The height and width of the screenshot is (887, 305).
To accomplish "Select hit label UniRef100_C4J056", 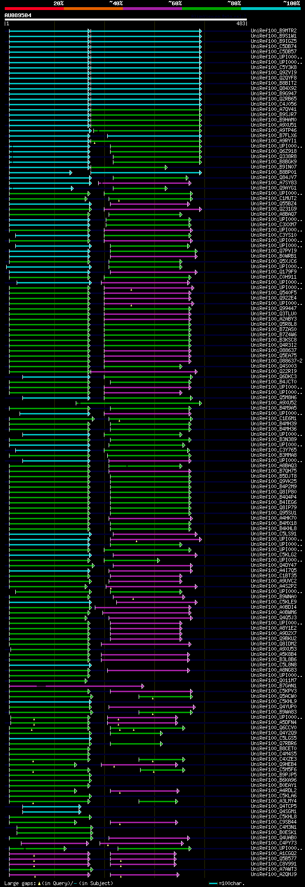I will coord(274,104).
